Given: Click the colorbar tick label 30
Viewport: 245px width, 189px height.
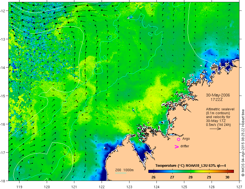Looking at the screenshot, I should [x=227, y=177].
